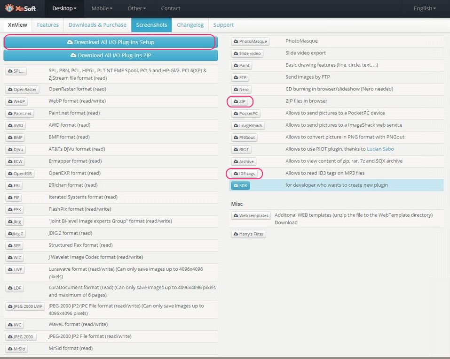Open the English language dropdown
Screen dimensions: 450x359
pyautogui.click(x=425, y=8)
